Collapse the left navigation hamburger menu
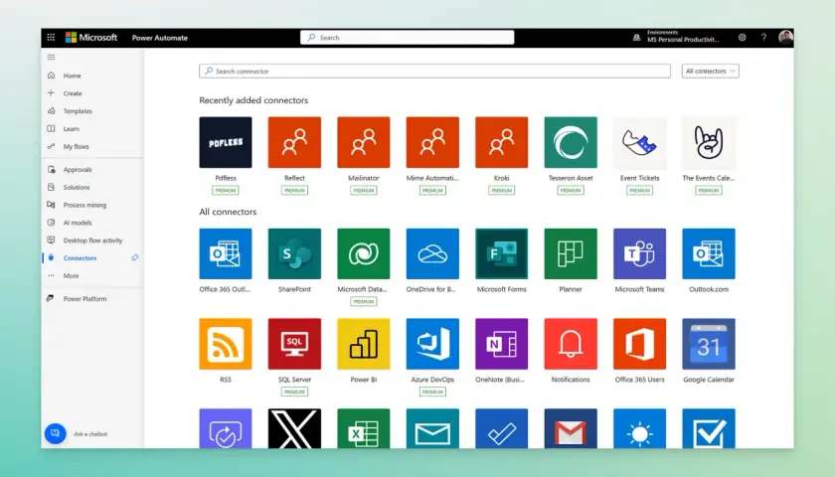The height and width of the screenshot is (477, 835). coord(51,57)
